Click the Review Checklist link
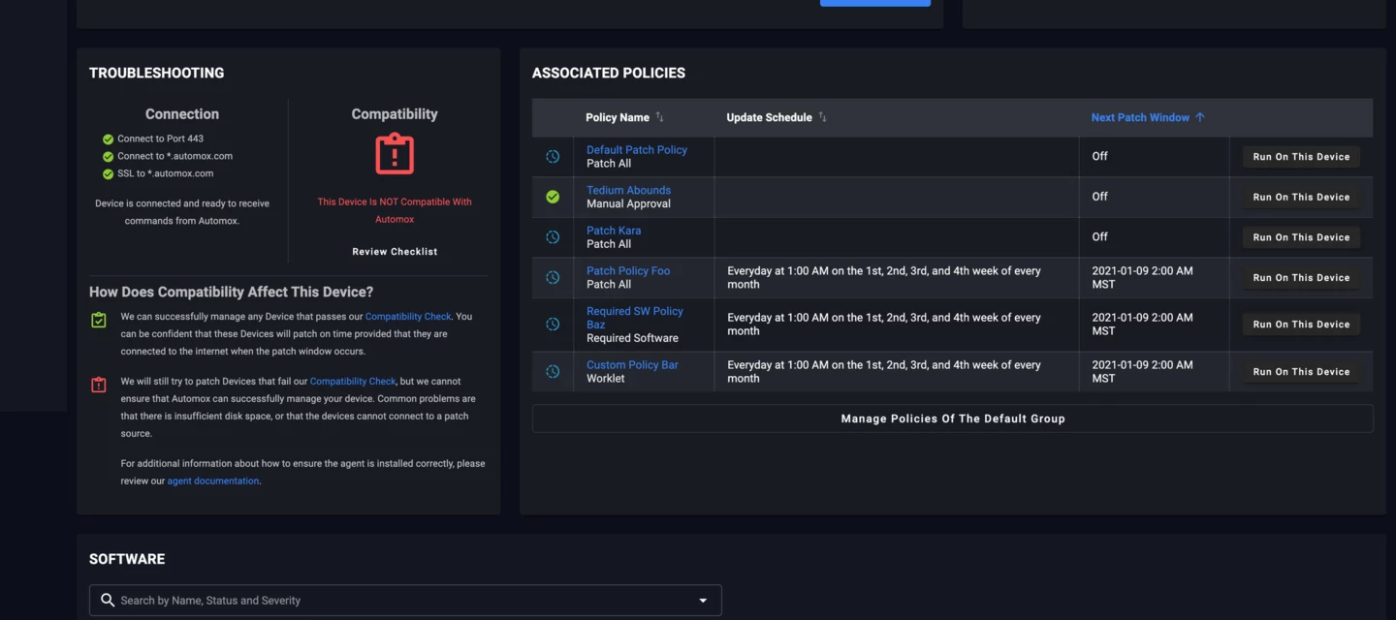Viewport: 1396px width, 620px height. 395,251
